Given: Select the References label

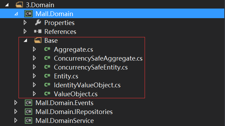Looking at the screenshot, I should (x=60, y=32).
